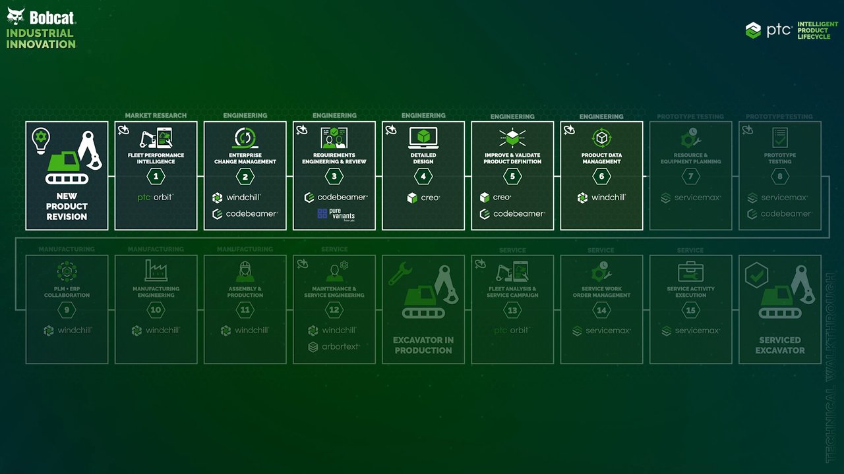The height and width of the screenshot is (474, 844).
Task: Click codebeamer logo in Improve & Validate card
Action: (512, 213)
